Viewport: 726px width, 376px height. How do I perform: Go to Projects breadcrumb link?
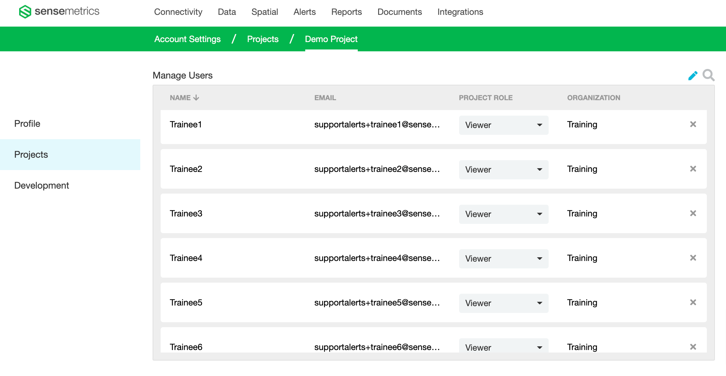pos(263,39)
